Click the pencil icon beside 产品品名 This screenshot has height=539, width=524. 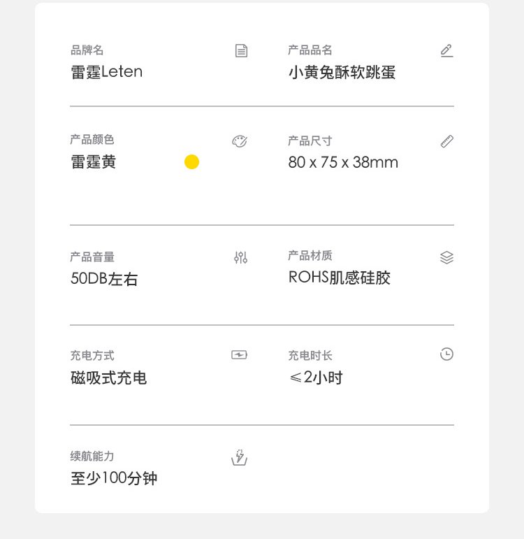446,50
